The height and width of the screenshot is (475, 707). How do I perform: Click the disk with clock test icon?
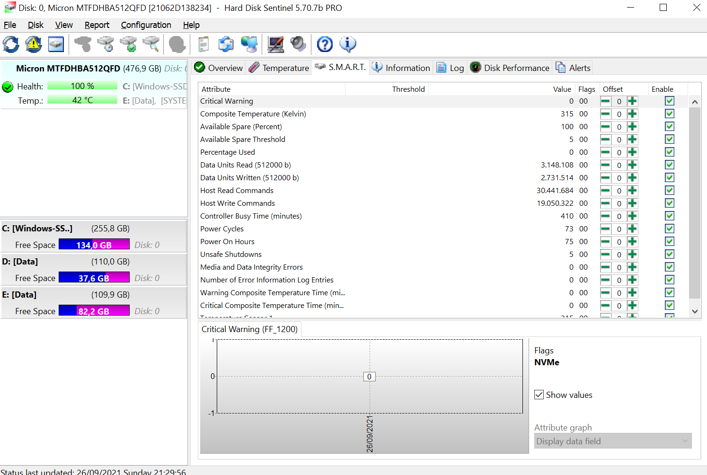point(106,44)
